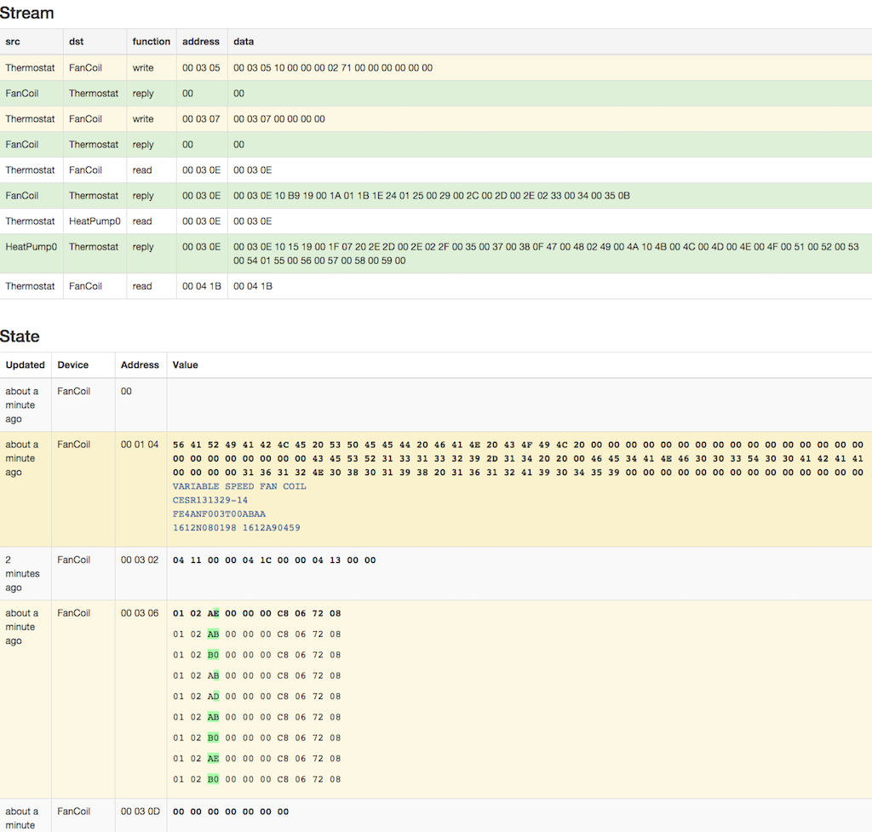Click the 'address' column header in Stream
This screenshot has height=832, width=872.
[201, 42]
